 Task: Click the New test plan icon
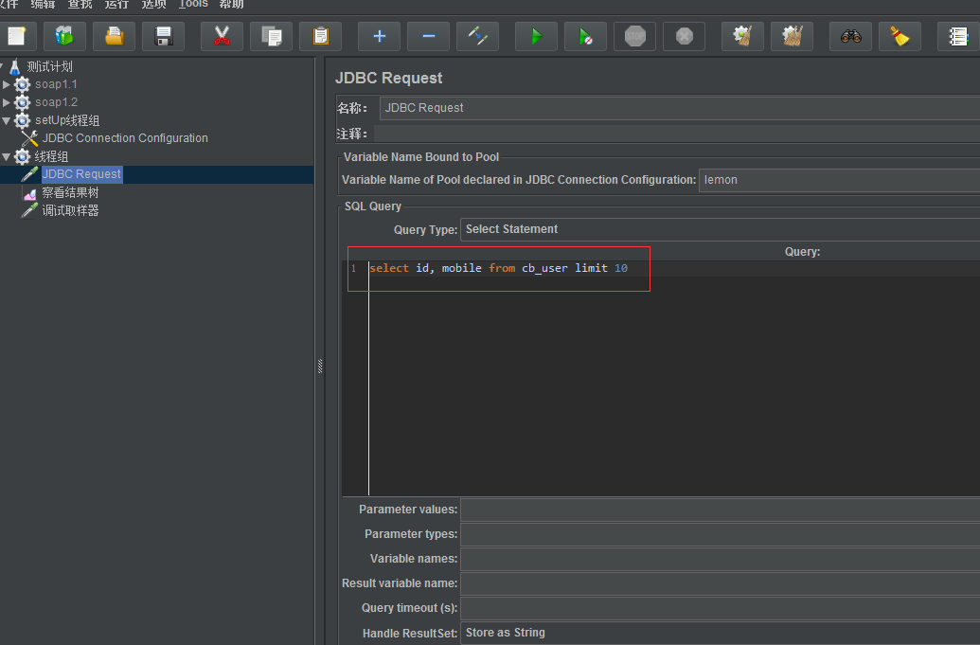pyautogui.click(x=16, y=37)
